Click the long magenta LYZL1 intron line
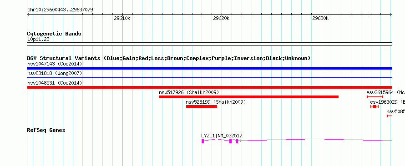405x166 pixels. tap(316, 140)
